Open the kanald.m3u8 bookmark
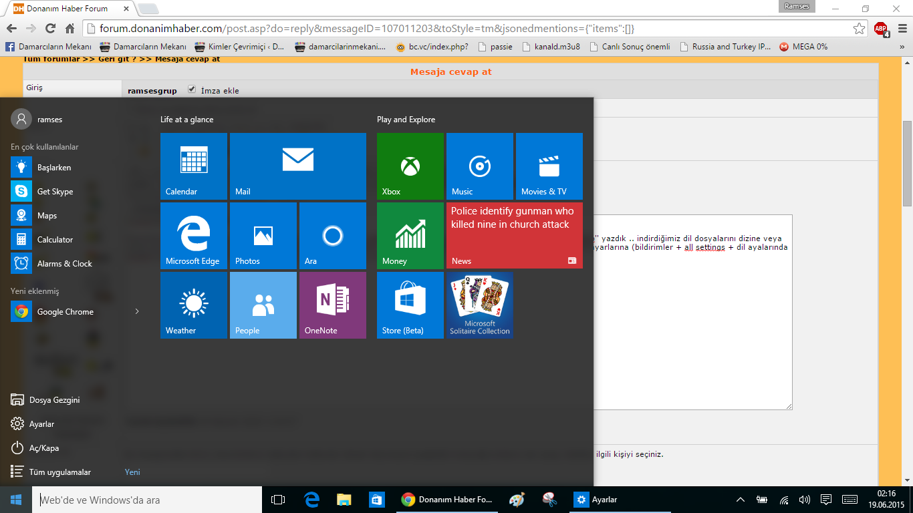Screen dimensions: 913x513 coord(551,47)
